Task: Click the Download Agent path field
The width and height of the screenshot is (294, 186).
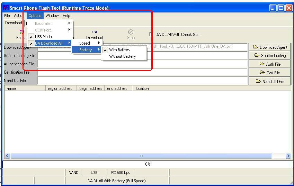Action: click(143, 47)
